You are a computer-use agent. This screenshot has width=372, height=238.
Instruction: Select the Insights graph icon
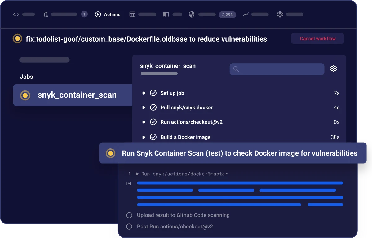(245, 14)
